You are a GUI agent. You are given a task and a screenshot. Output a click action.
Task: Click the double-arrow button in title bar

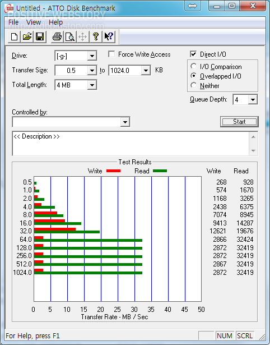tap(193, 6)
